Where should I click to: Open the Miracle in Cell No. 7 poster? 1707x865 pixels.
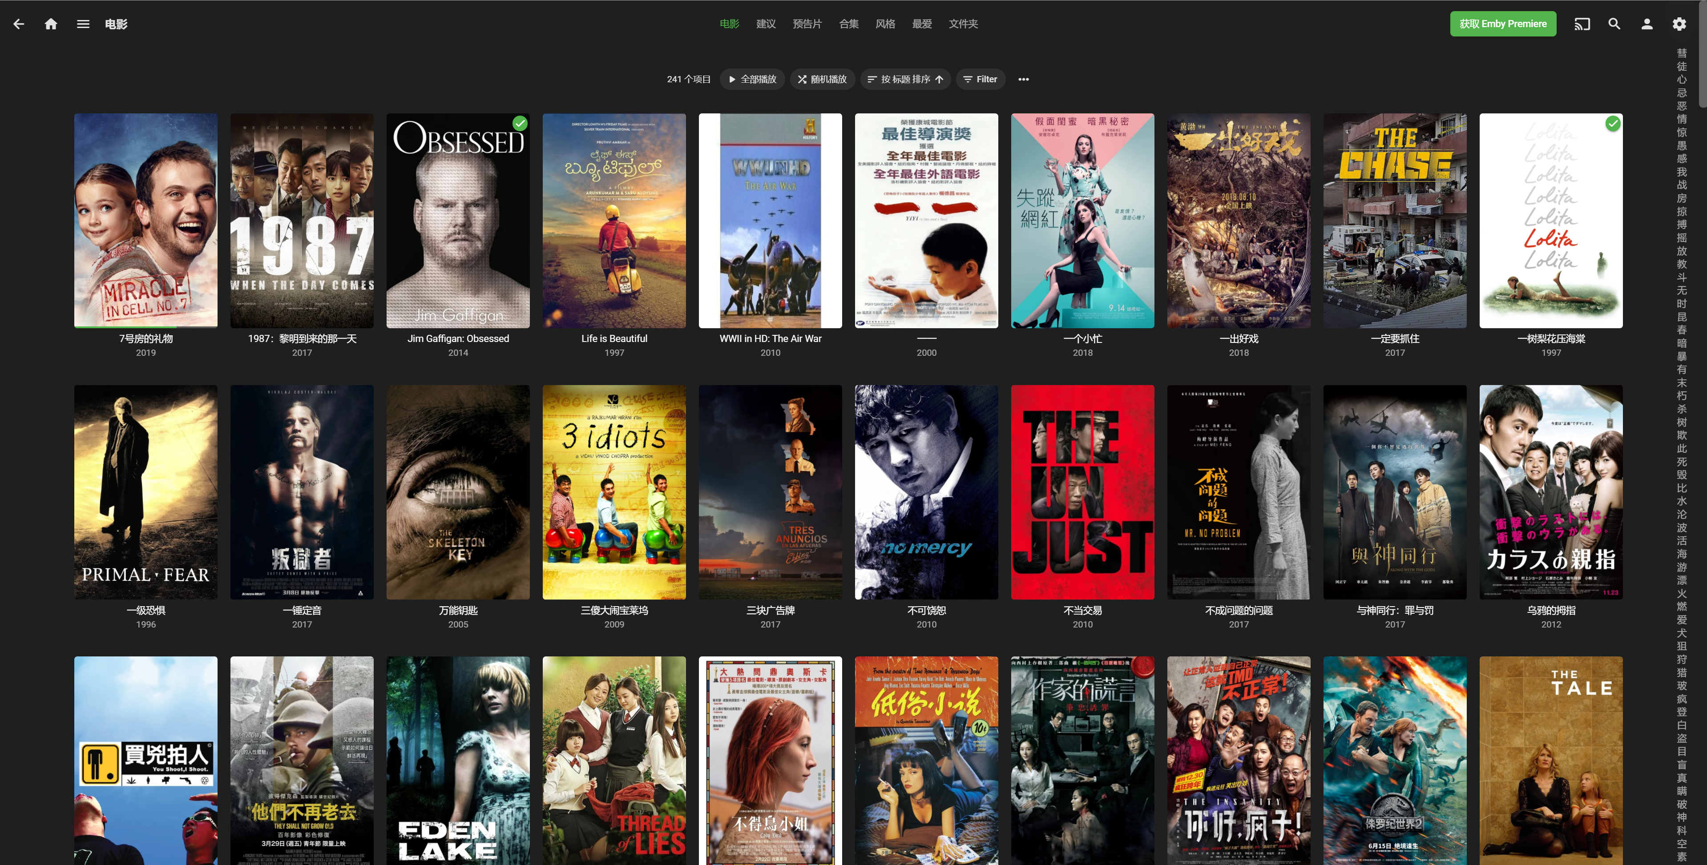[146, 220]
